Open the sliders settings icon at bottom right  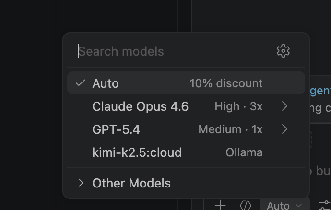tap(325, 205)
